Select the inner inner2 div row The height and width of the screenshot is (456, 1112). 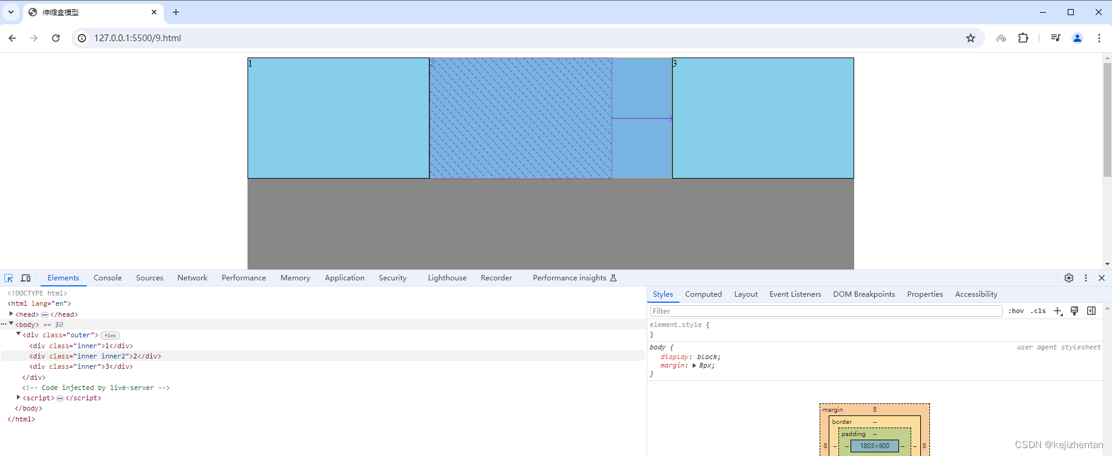[x=323, y=356]
